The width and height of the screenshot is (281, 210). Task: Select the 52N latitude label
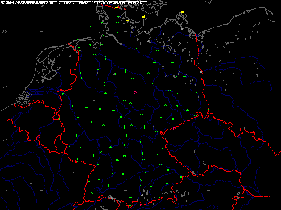[x=5, y=87]
